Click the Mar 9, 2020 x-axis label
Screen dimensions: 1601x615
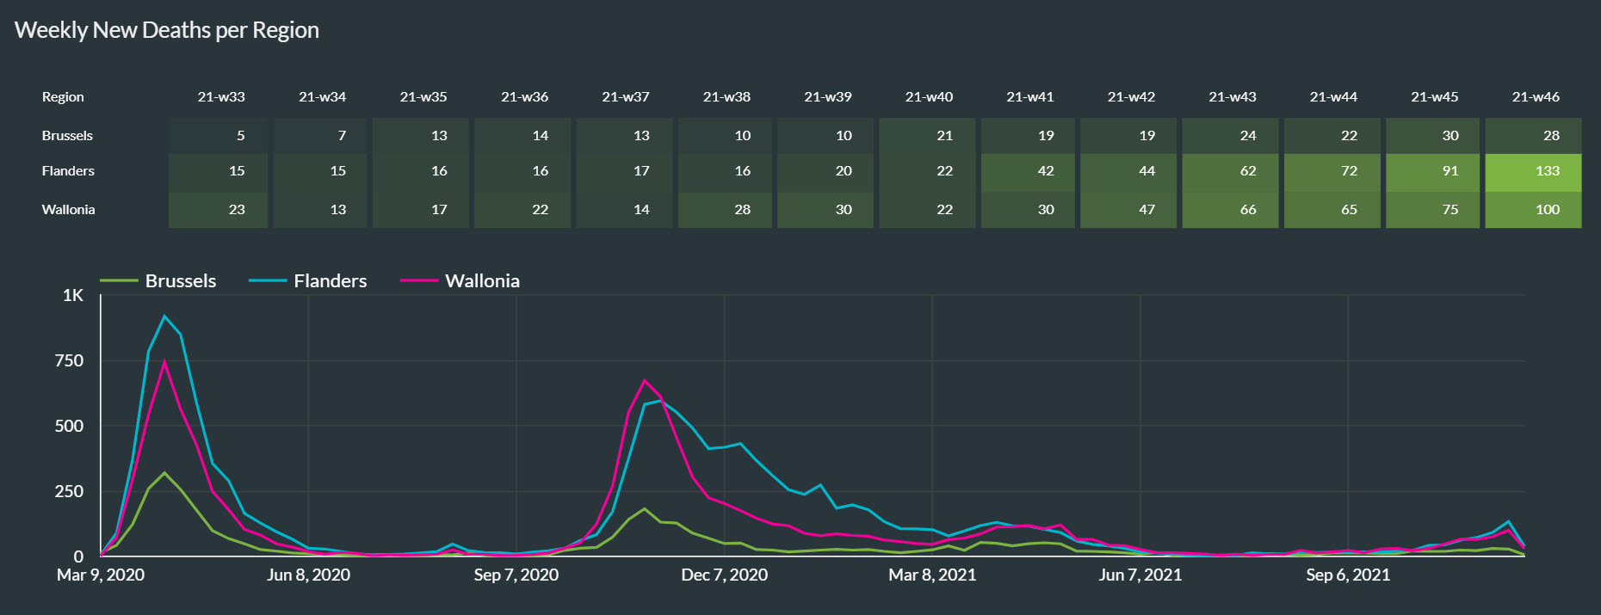pyautogui.click(x=101, y=575)
